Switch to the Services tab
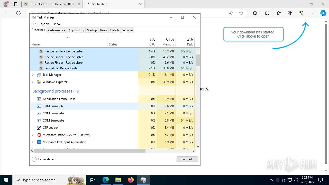This screenshot has height=185, width=329. [128, 30]
